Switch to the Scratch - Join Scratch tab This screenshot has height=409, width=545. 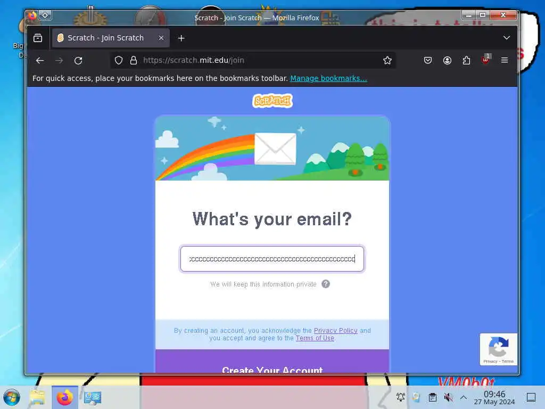(x=111, y=38)
